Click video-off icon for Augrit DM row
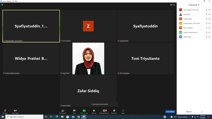Image resolution: width=212 pixels, height=119 pixels. tap(209, 14)
